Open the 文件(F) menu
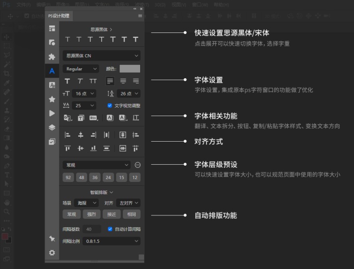 point(24,5)
